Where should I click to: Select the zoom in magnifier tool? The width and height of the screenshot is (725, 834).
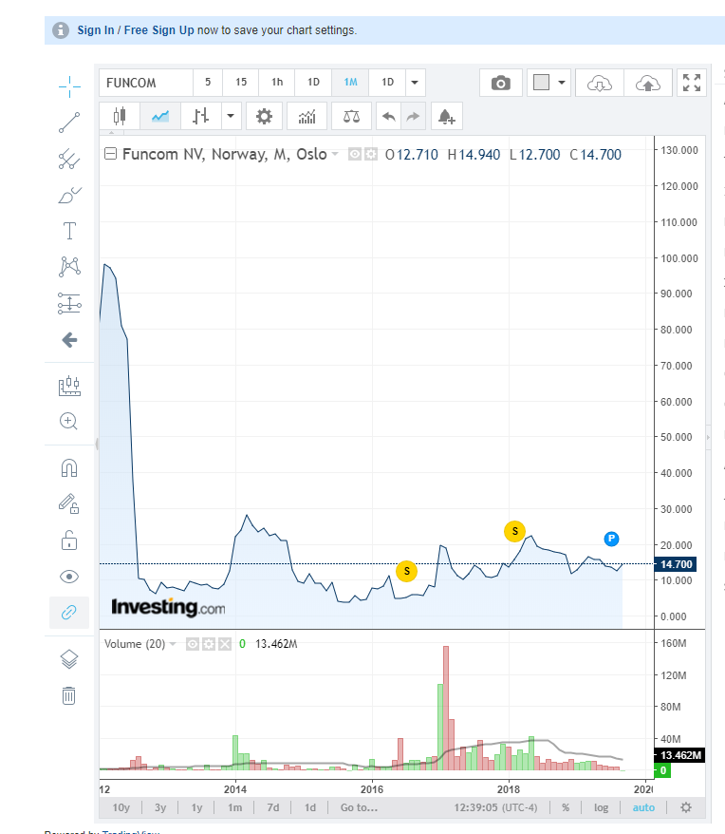[68, 421]
